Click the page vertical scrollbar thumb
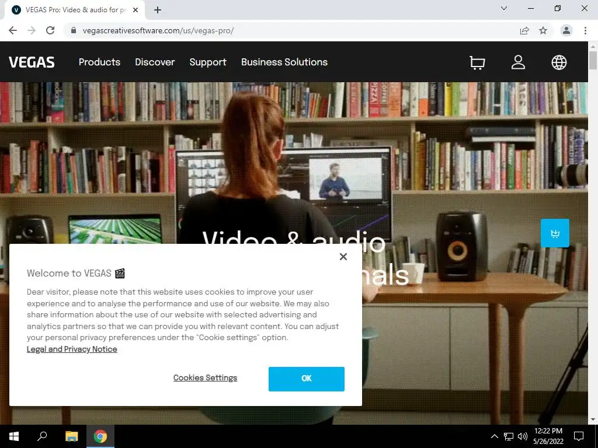Image resolution: width=598 pixels, height=448 pixels. point(593,60)
